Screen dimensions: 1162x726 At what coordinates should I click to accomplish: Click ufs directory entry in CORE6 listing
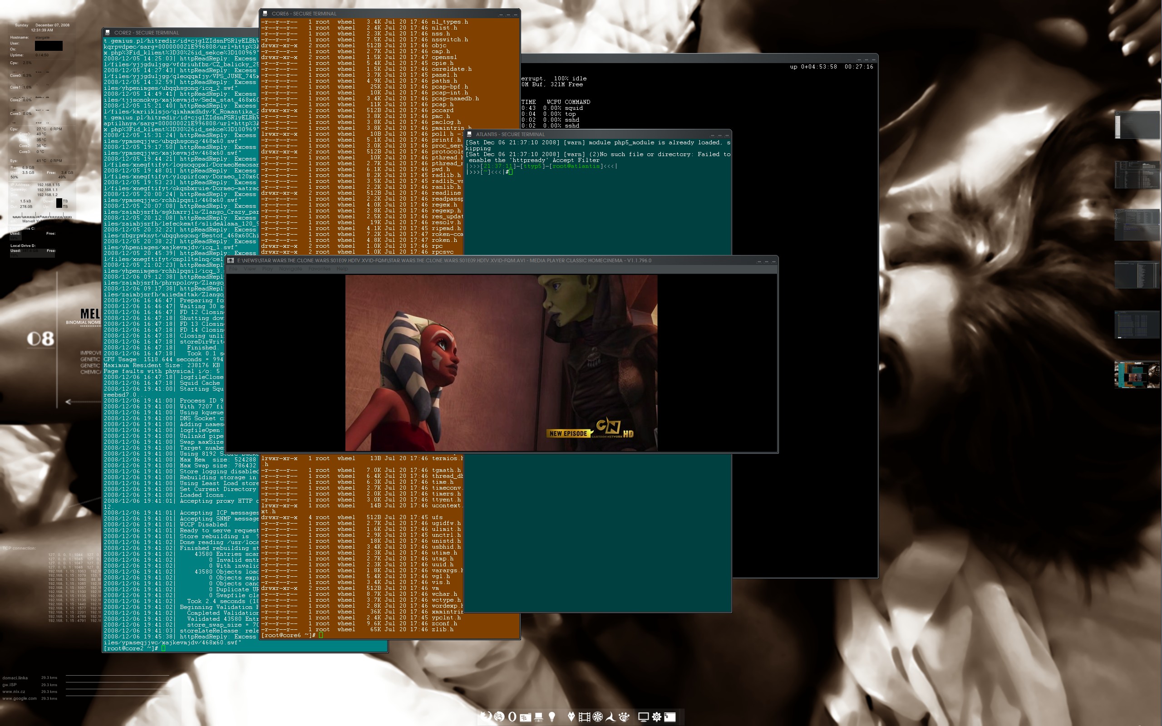point(437,518)
